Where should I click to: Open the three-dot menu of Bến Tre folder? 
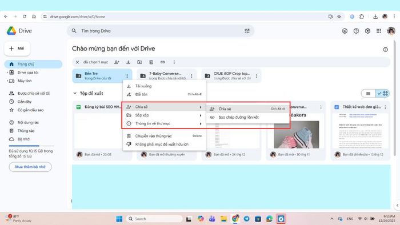[127, 76]
